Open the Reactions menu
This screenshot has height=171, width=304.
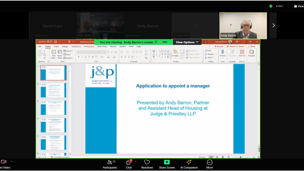pos(147,164)
